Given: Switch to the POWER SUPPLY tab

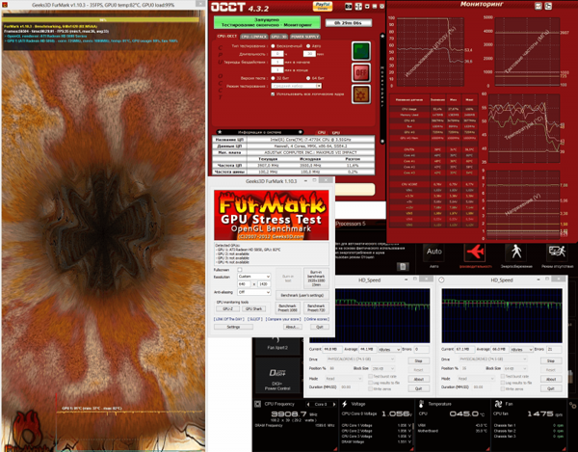Looking at the screenshot, I should pyautogui.click(x=304, y=37).
